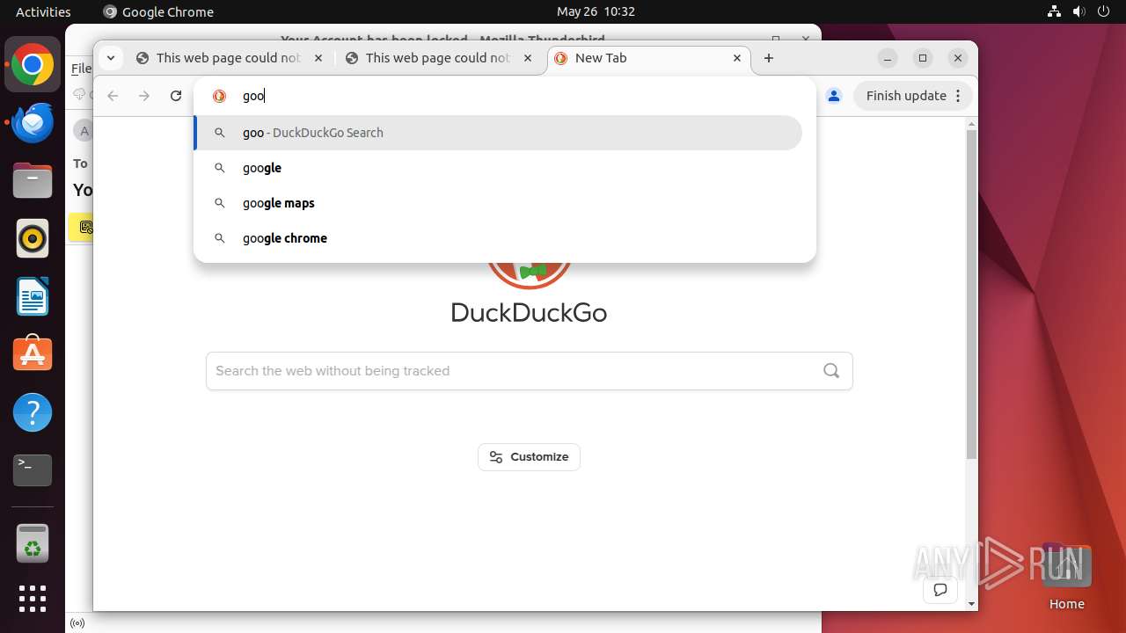Go forward in Chrome navigation
Image resolution: width=1126 pixels, height=633 pixels.
144,96
